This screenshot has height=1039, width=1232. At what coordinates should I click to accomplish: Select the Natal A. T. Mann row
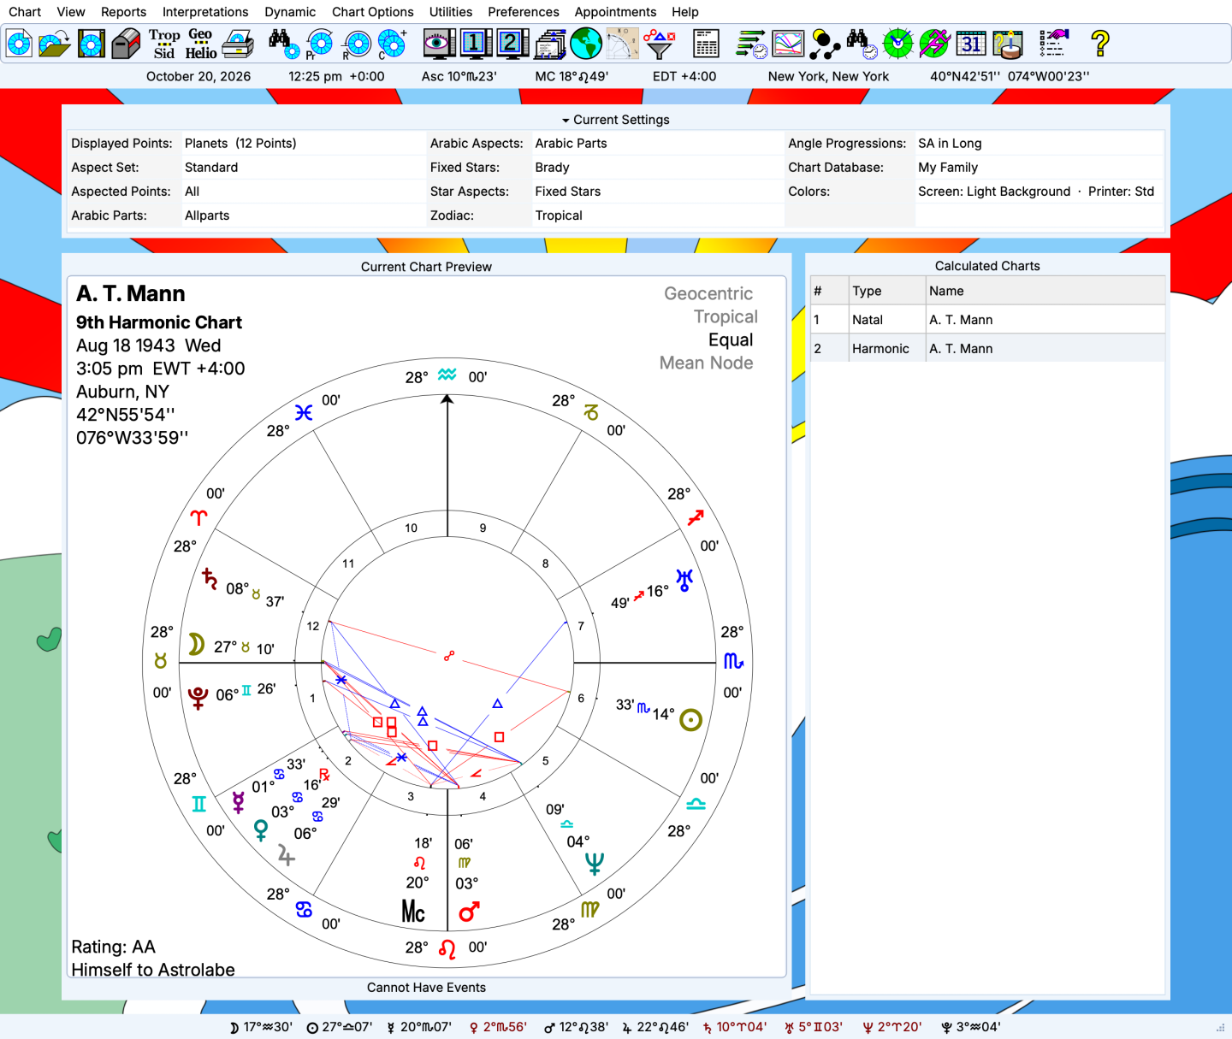coord(987,320)
